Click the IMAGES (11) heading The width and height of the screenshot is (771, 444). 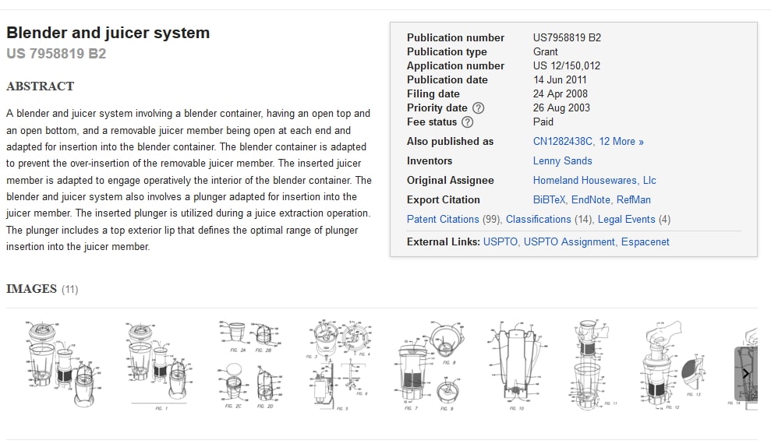[x=42, y=289]
